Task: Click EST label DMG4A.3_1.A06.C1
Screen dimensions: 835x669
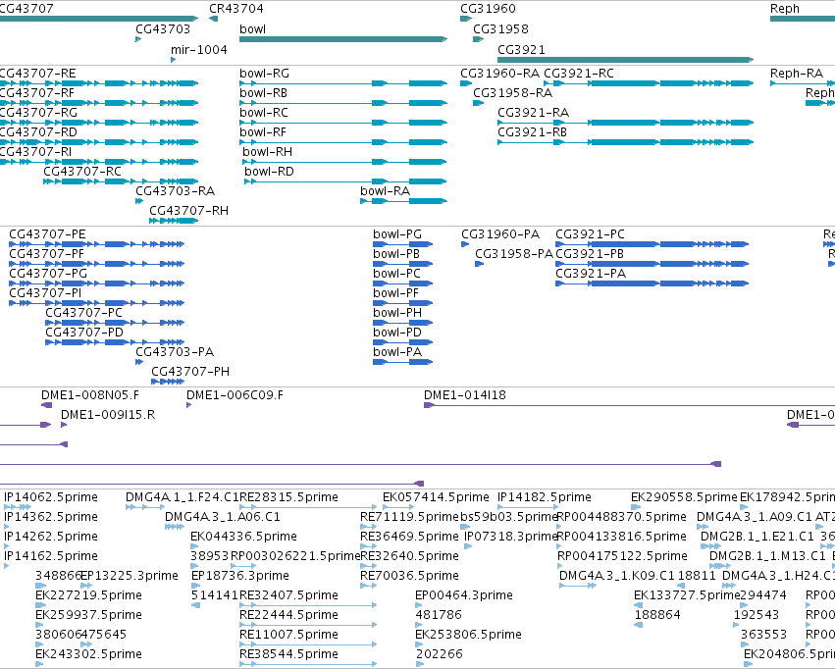Action: click(223, 517)
